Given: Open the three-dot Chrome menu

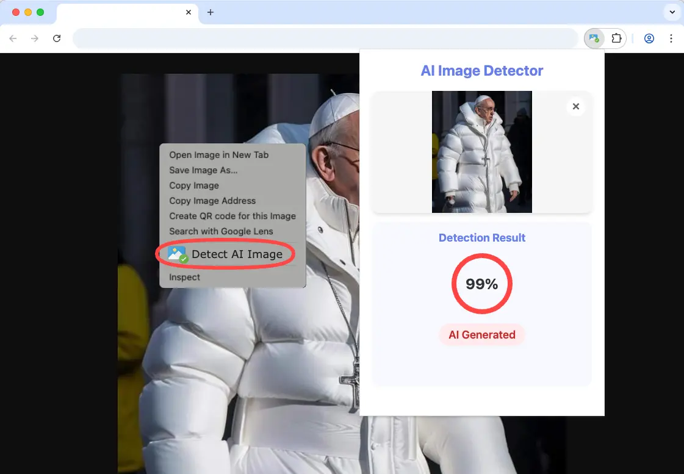Looking at the screenshot, I should 671,38.
